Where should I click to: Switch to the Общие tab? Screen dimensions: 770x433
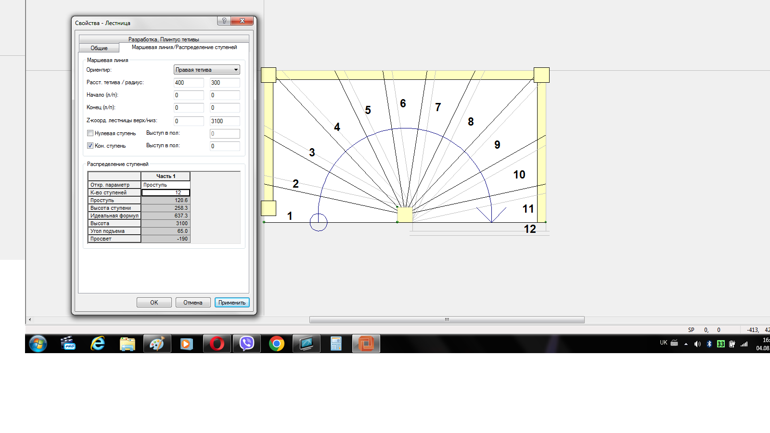(x=99, y=48)
